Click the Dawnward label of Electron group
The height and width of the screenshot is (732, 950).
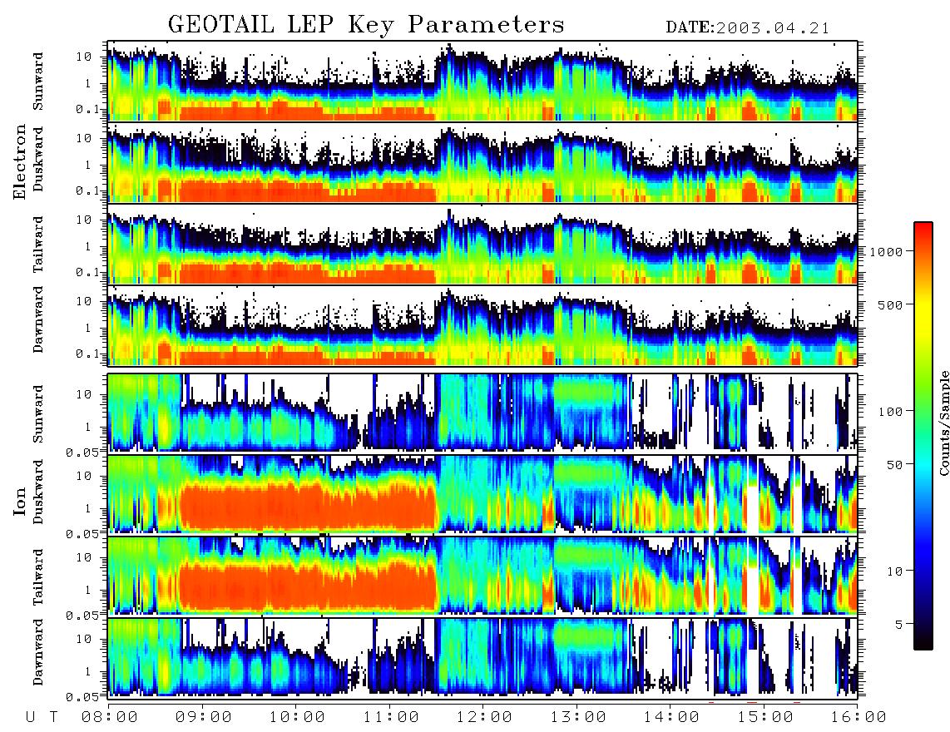click(x=38, y=320)
